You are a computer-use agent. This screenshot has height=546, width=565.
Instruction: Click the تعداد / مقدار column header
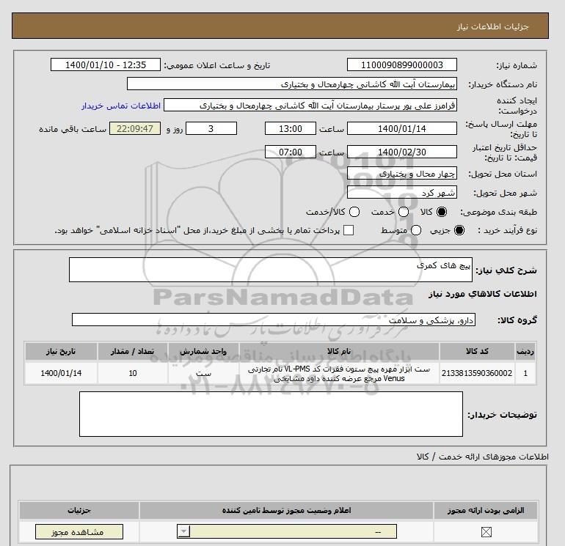(133, 351)
